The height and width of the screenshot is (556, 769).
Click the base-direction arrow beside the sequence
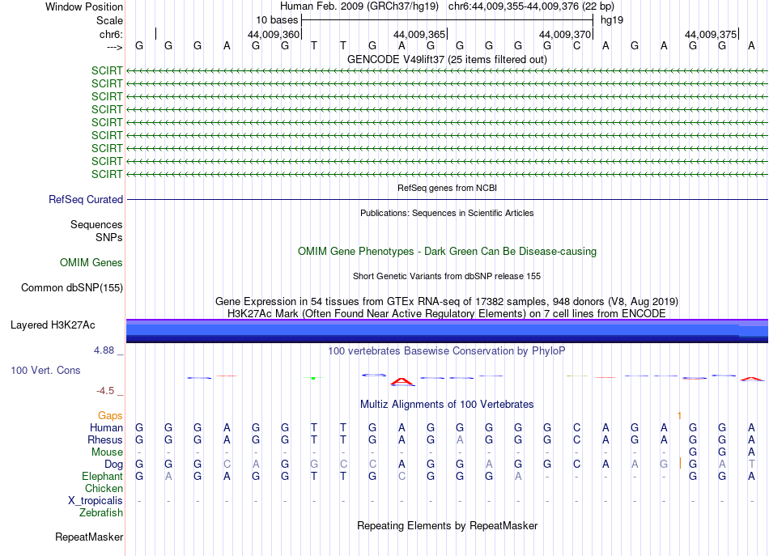coord(114,47)
